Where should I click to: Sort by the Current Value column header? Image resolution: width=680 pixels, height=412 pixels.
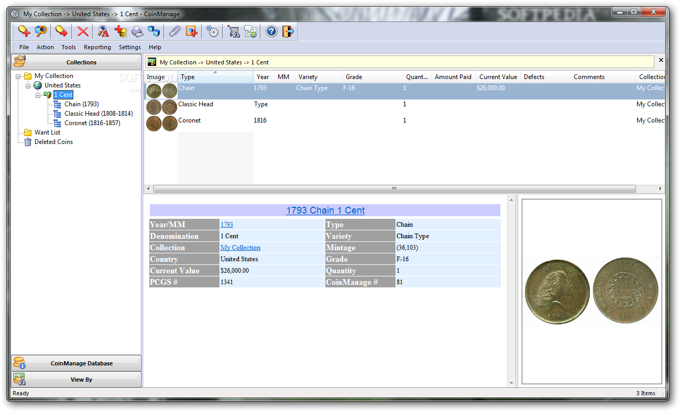[498, 77]
